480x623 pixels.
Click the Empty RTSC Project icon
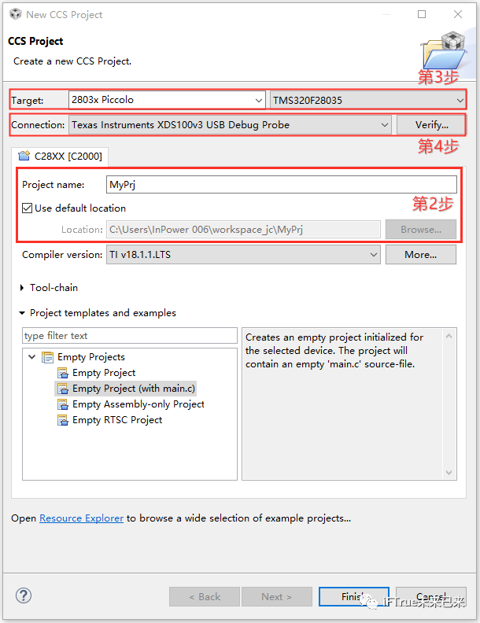[x=64, y=420]
